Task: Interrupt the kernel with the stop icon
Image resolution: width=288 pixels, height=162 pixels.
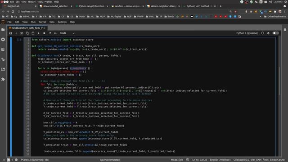Action: pyautogui.click(x=44, y=33)
